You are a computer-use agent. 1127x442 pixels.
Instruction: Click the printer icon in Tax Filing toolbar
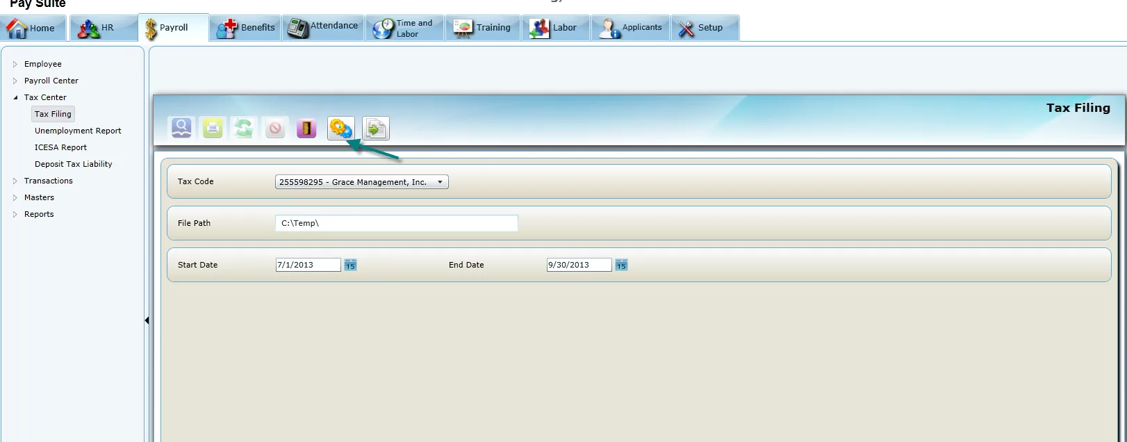click(213, 128)
